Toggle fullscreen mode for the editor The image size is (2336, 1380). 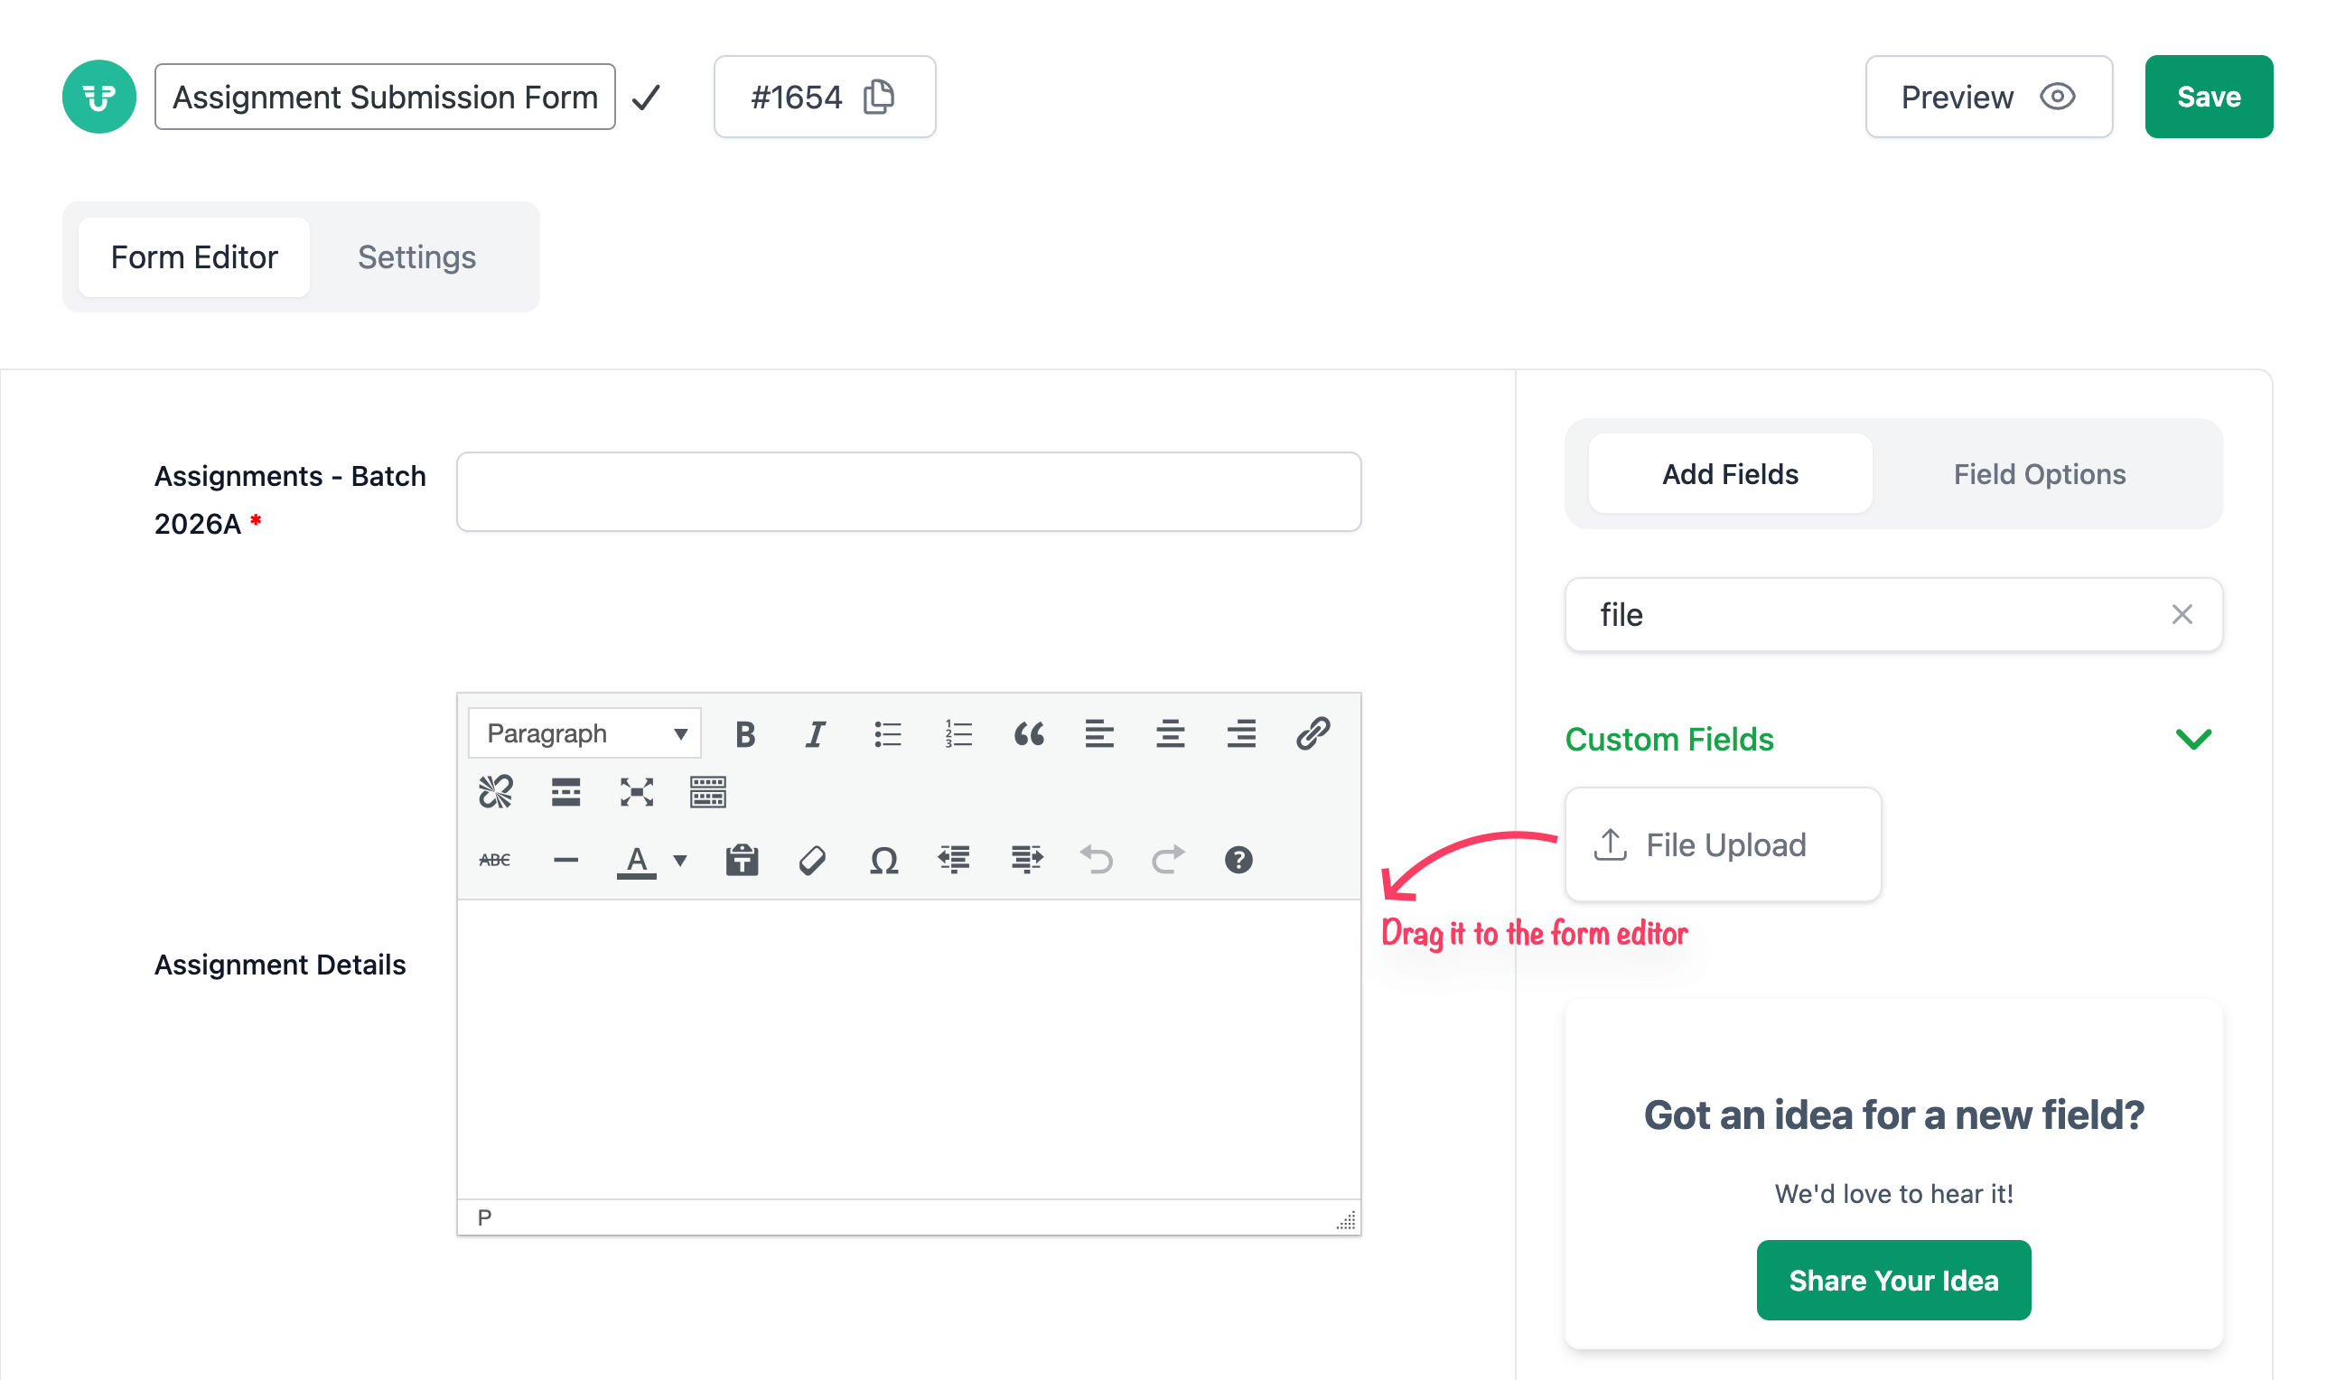click(x=636, y=792)
